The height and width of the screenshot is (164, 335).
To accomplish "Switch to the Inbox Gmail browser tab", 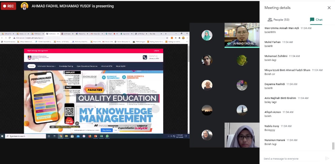I will (96, 34).
